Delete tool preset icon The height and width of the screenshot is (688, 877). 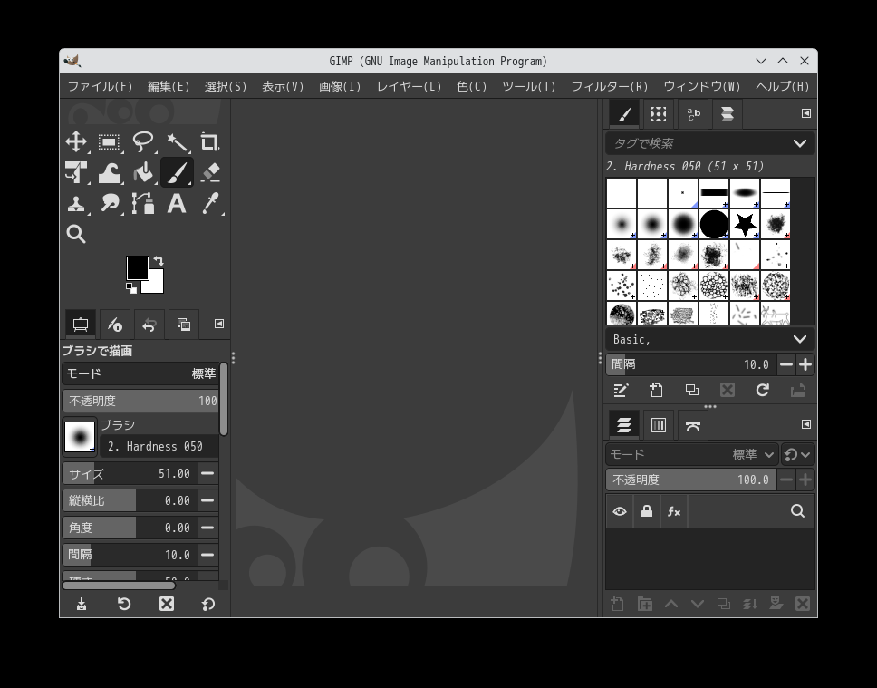coord(167,604)
